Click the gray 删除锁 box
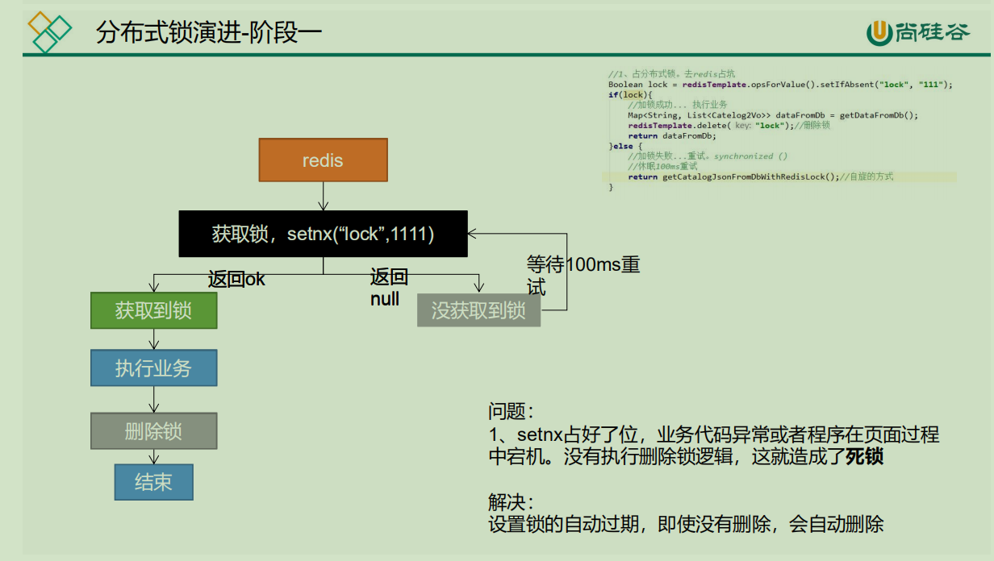This screenshot has width=994, height=561. (153, 430)
